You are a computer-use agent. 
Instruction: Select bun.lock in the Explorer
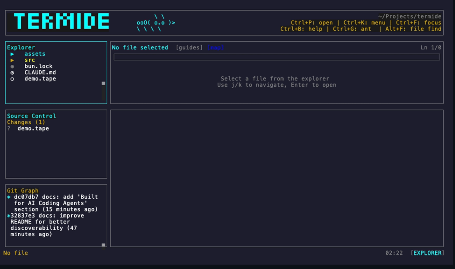39,66
